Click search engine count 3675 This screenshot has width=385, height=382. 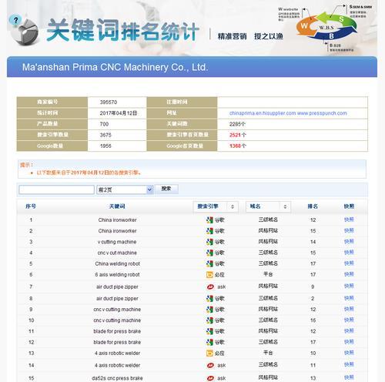105,135
